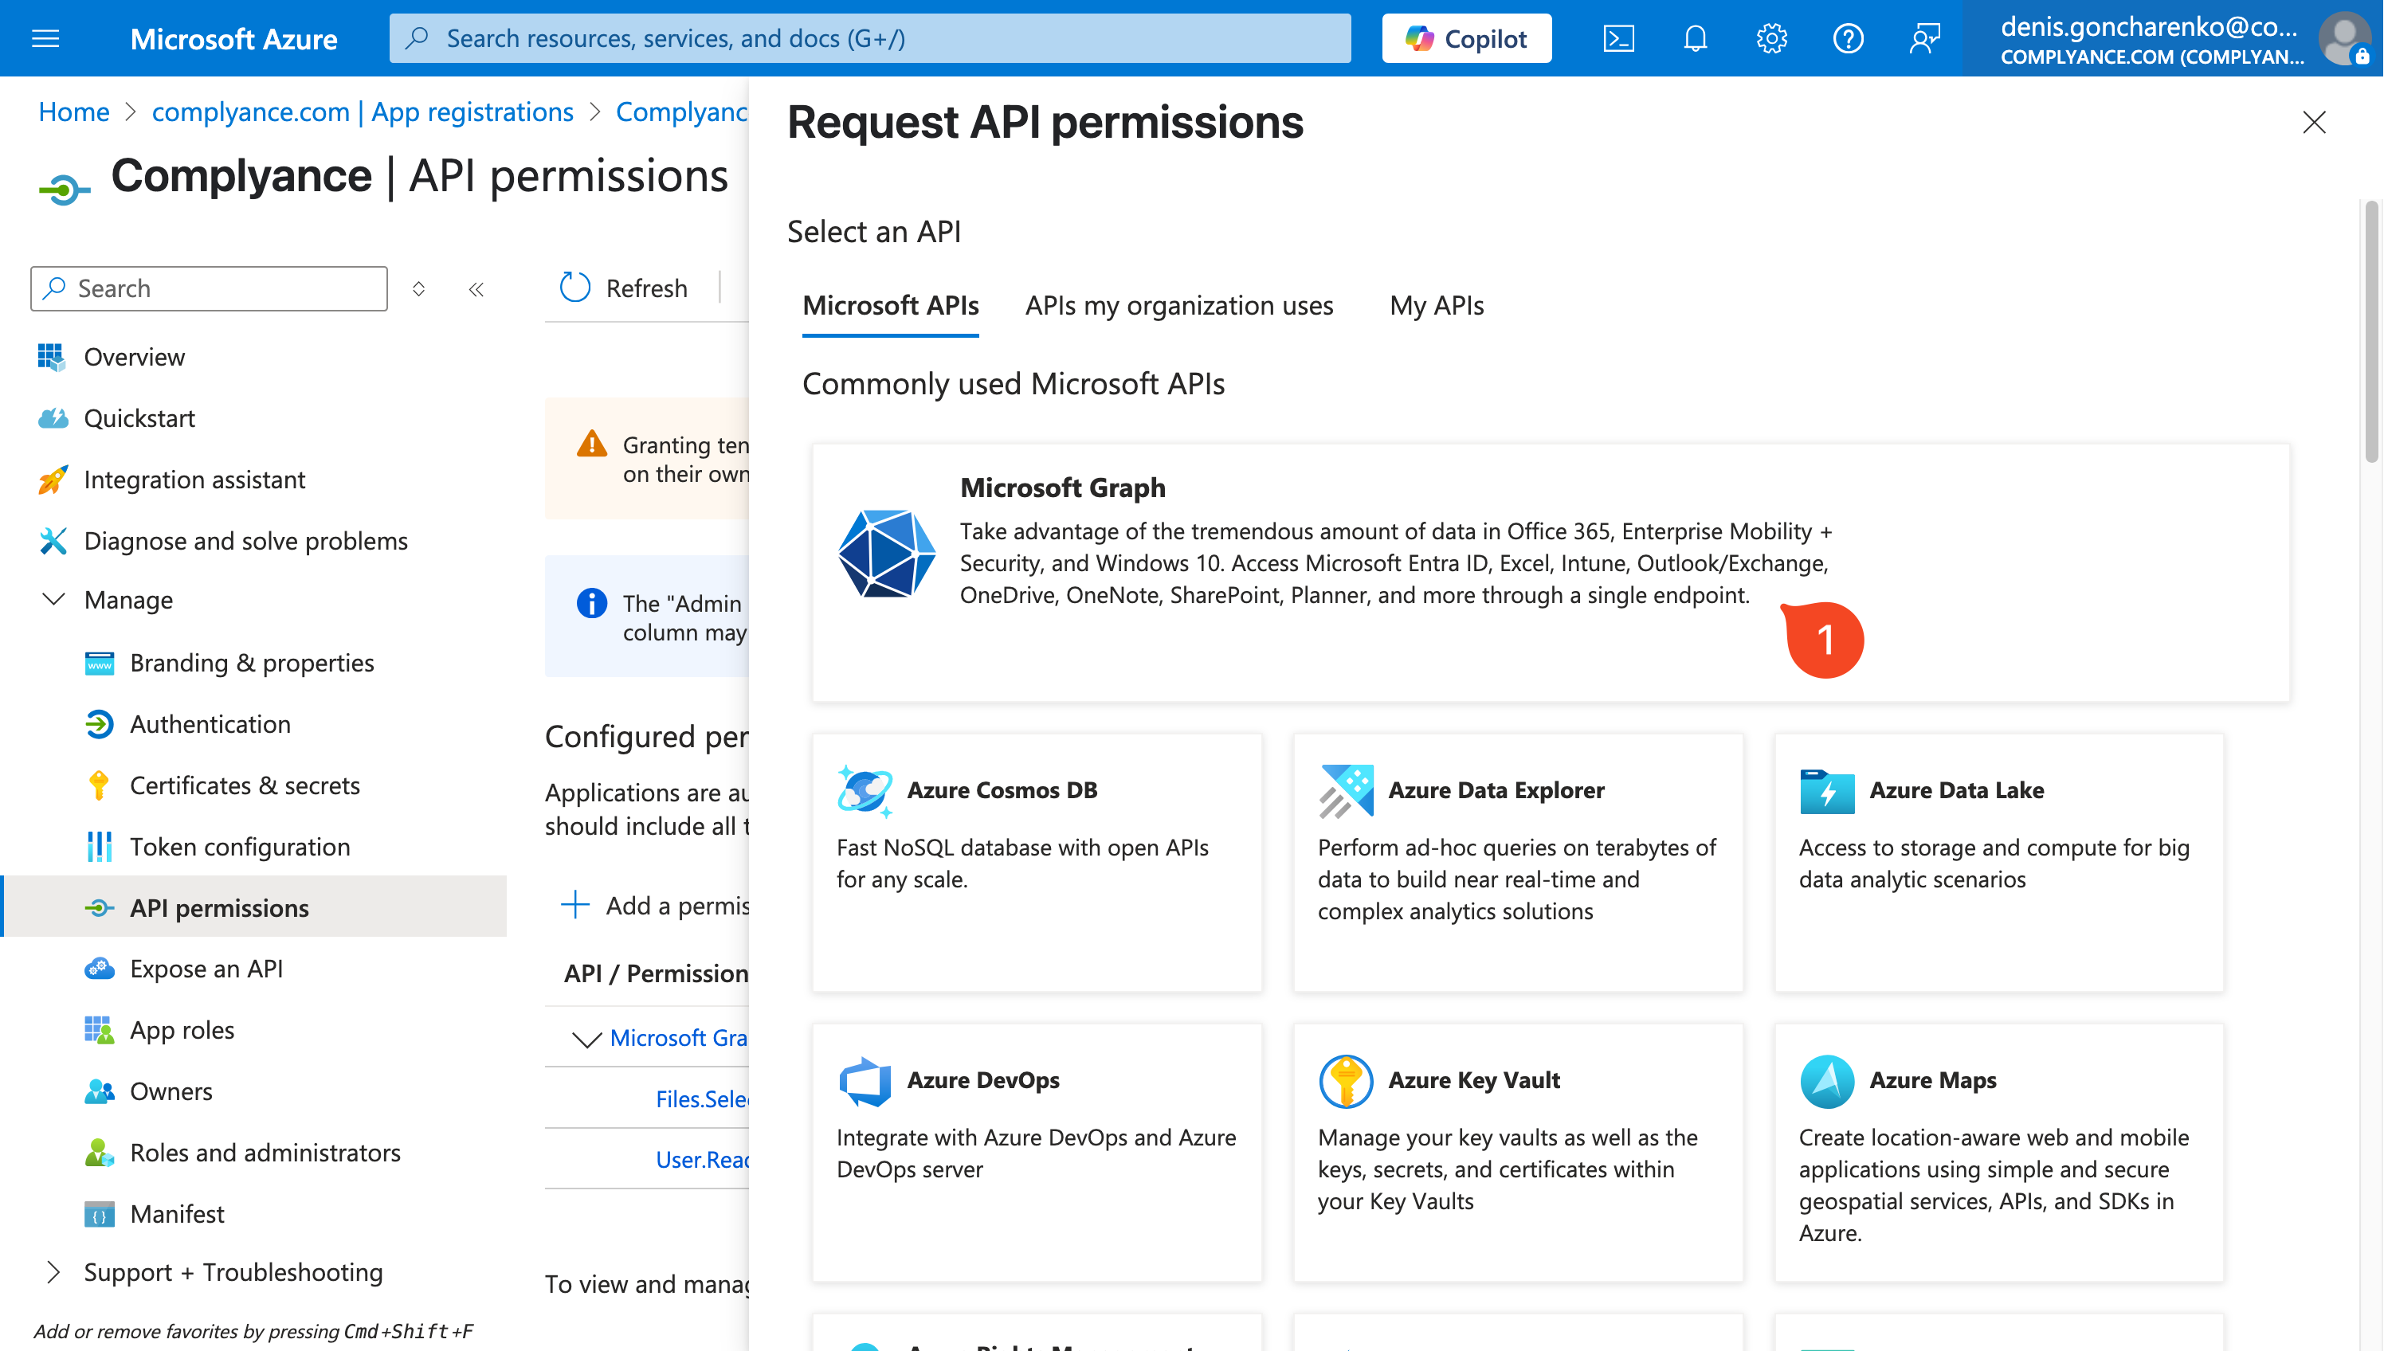Click the Azure Key Vault title
Screen dimensions: 2384x1351
(x=1473, y=1080)
